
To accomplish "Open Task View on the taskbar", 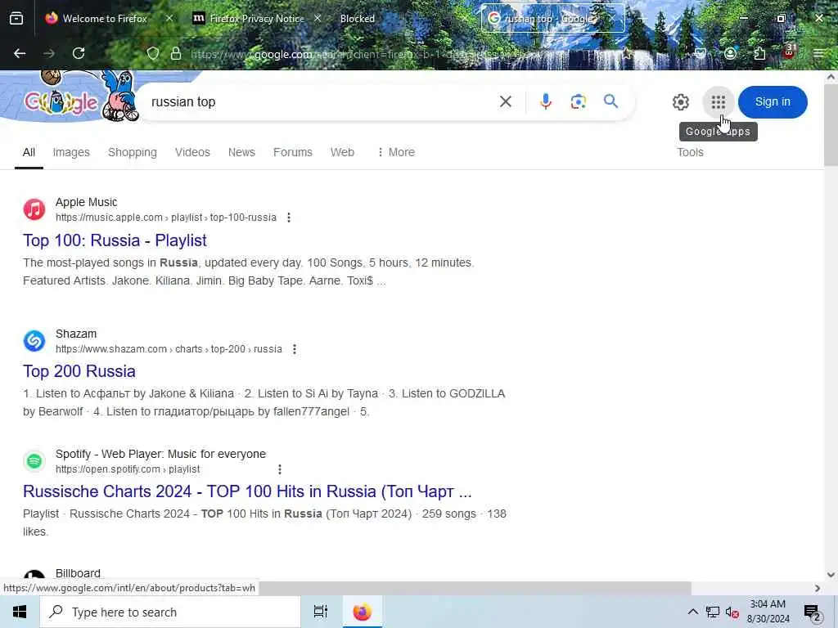I will coord(320,612).
